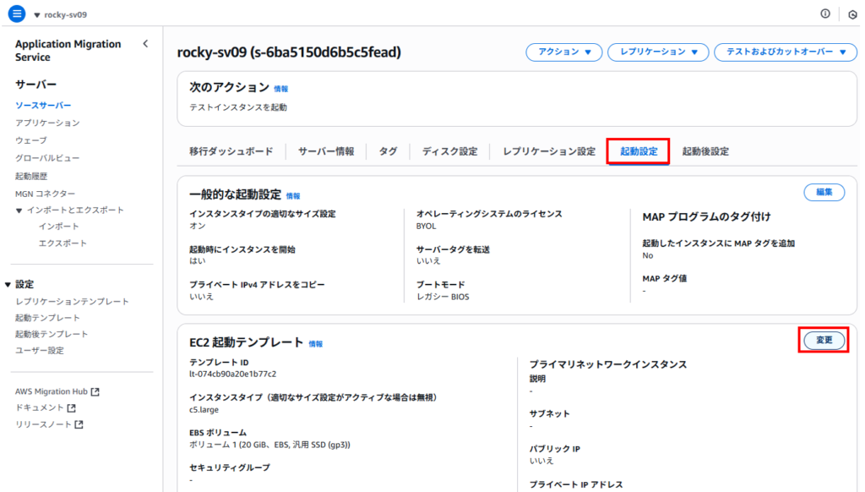Collapse the Application Migration Service sidebar
865x492 pixels.
[145, 44]
